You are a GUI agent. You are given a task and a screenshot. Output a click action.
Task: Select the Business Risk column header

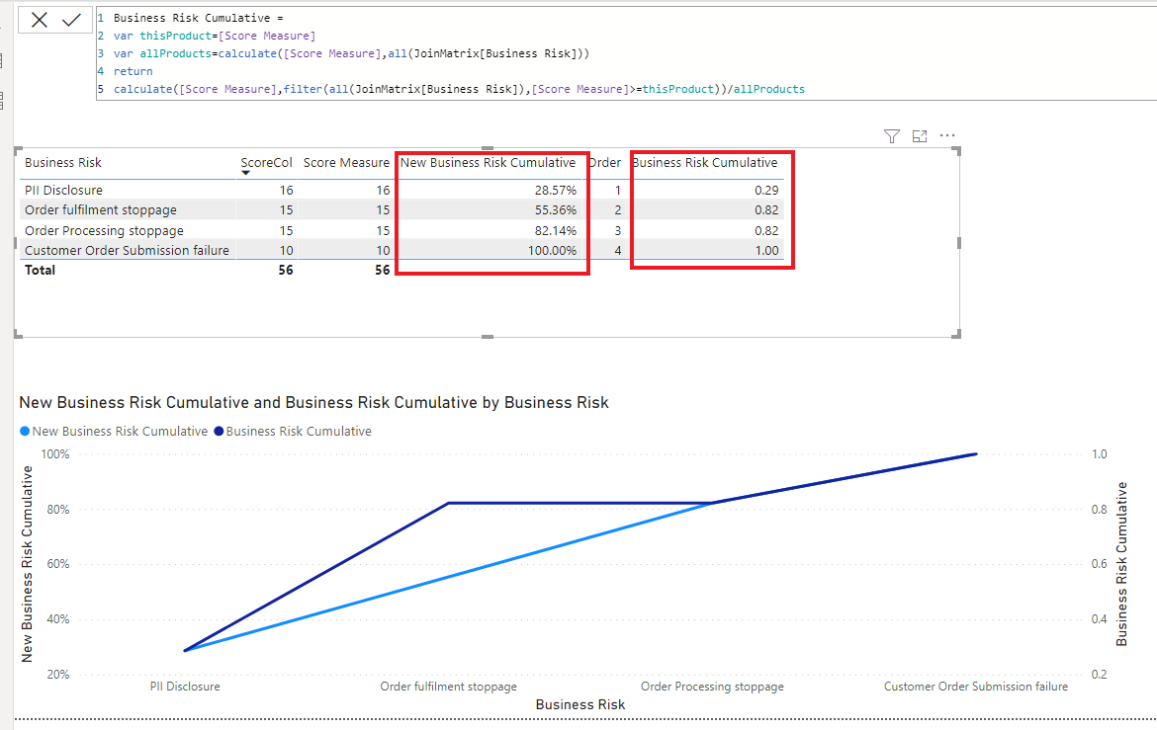pyautogui.click(x=62, y=162)
